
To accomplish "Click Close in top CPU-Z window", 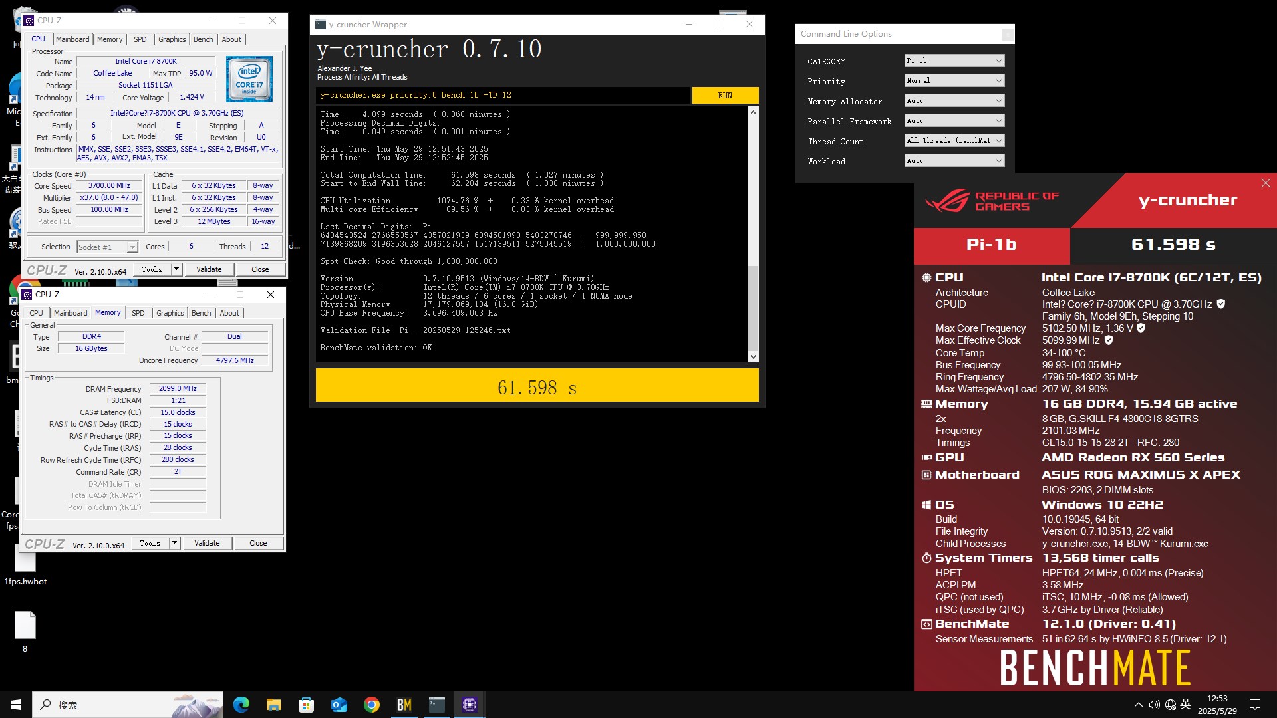I will click(260, 269).
